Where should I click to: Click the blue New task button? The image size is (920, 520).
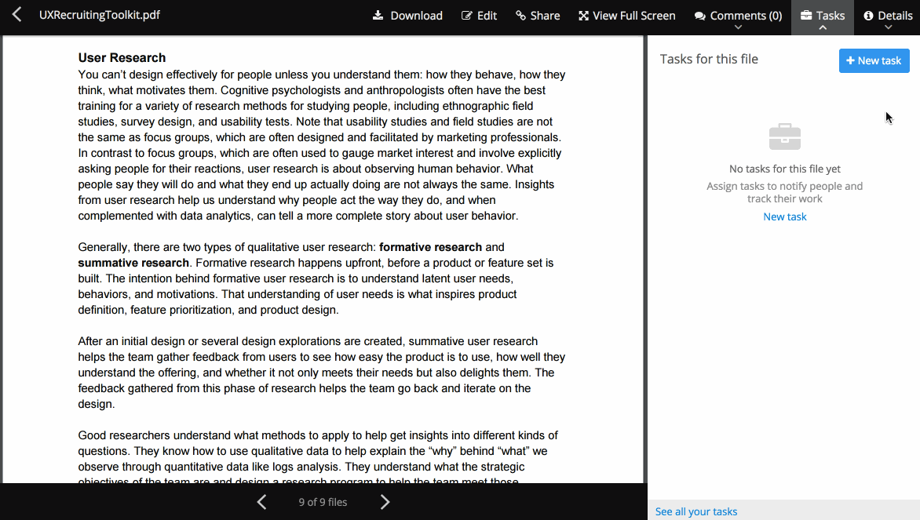(x=874, y=60)
